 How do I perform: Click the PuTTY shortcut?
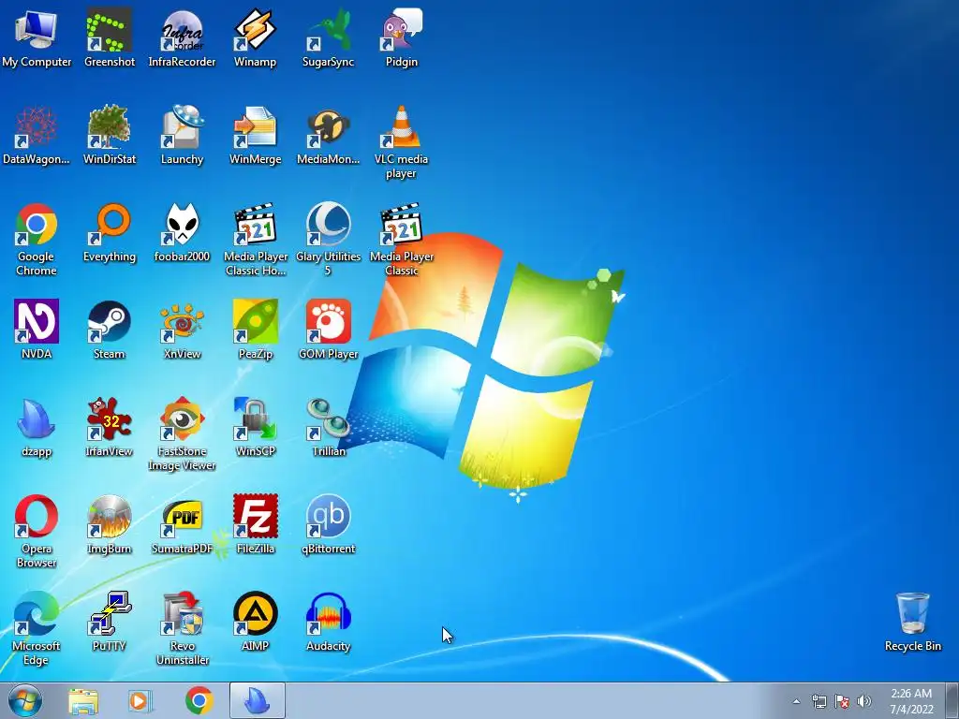109,614
